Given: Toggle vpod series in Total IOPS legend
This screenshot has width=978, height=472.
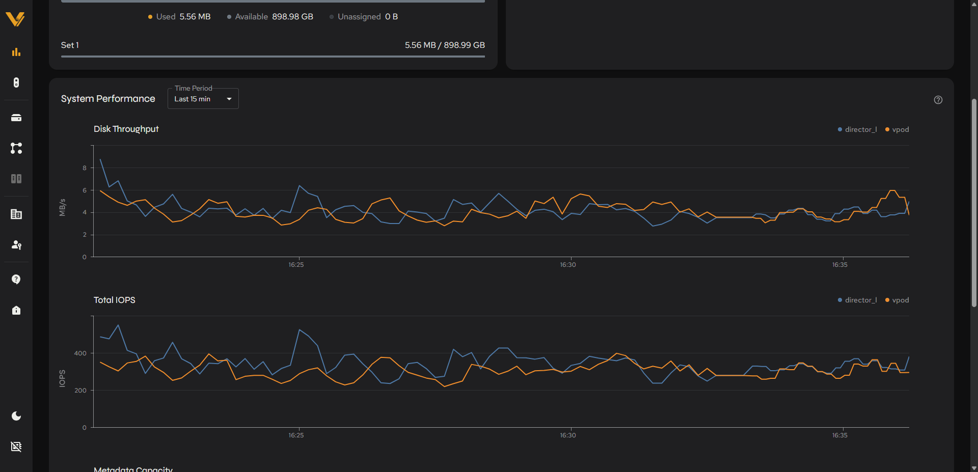Looking at the screenshot, I should [x=897, y=300].
